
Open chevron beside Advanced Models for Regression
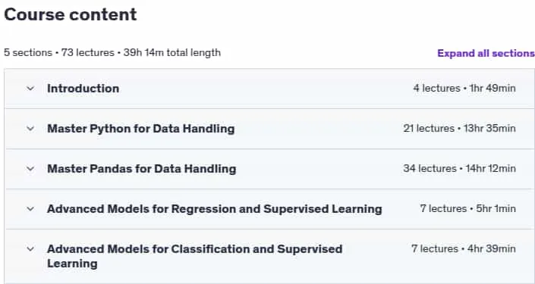tap(30, 209)
